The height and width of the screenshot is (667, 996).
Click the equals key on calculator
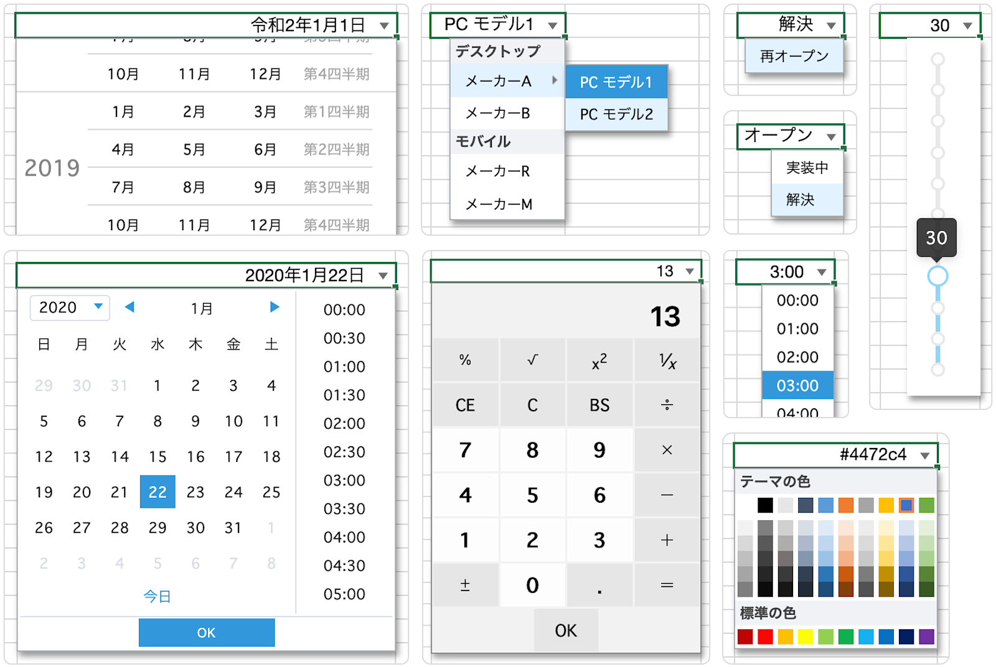click(x=667, y=585)
